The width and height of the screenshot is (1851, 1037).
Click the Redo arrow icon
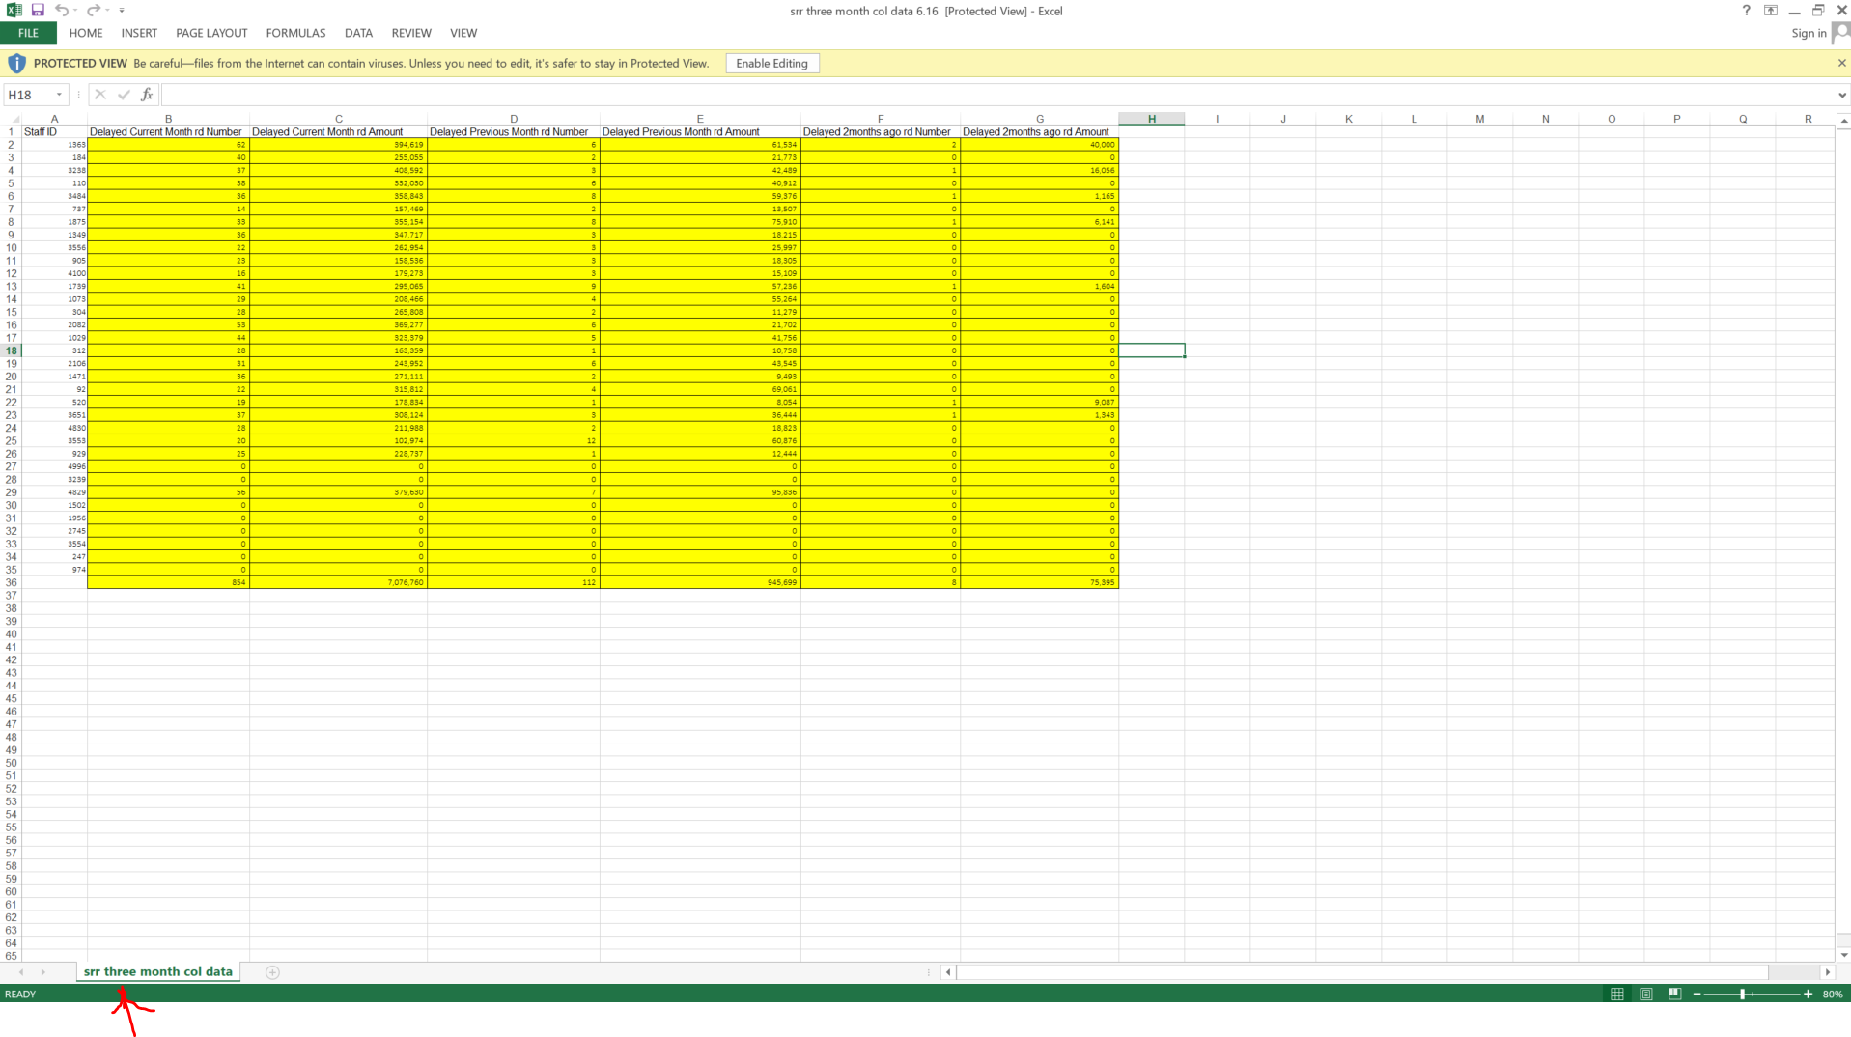point(93,11)
